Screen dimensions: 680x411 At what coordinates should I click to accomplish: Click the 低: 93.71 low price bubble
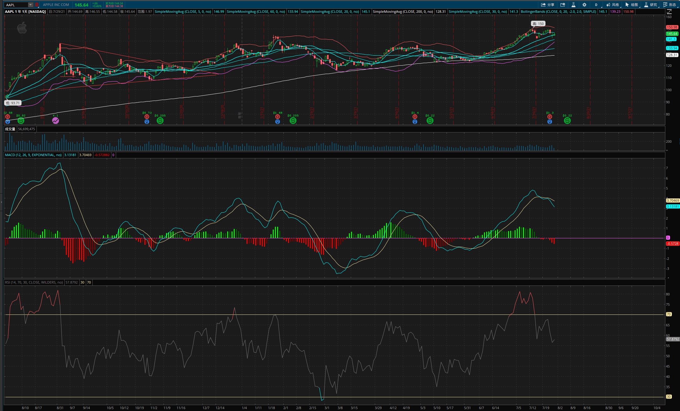(x=13, y=103)
